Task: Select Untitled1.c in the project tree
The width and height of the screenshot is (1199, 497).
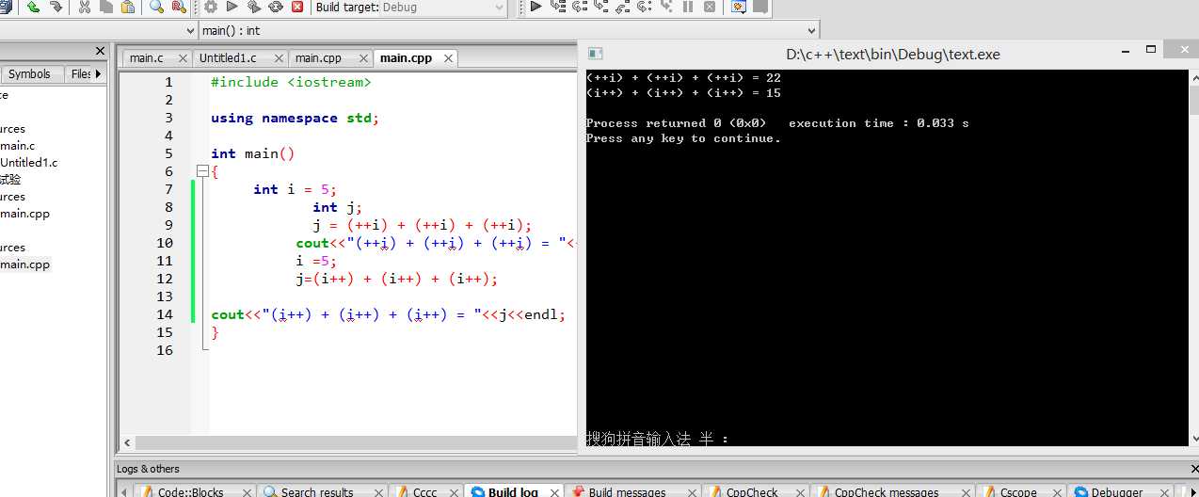Action: click(29, 163)
